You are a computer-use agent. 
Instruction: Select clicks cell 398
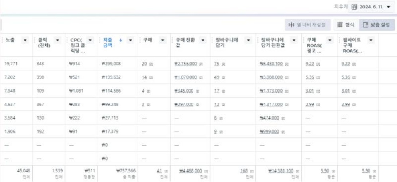pos(40,77)
